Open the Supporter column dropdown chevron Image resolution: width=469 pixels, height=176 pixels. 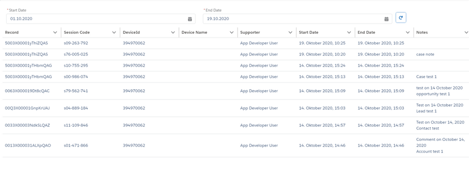click(x=290, y=32)
